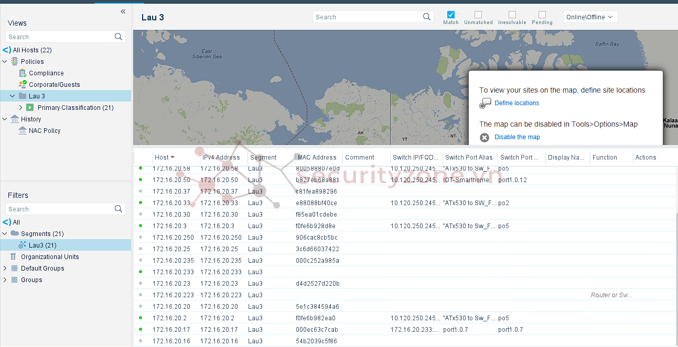This screenshot has width=678, height=347.
Task: Enable the Irresolvable checkbox
Action: point(512,15)
